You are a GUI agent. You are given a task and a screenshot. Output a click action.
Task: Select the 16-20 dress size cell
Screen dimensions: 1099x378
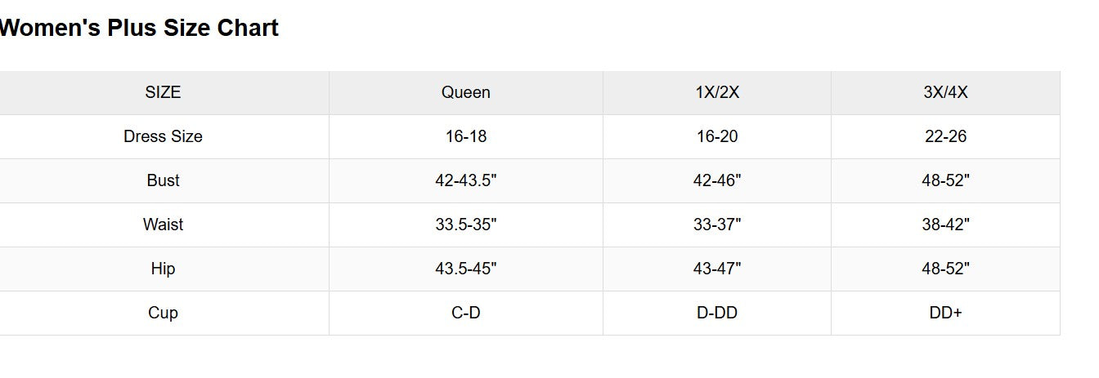(717, 136)
